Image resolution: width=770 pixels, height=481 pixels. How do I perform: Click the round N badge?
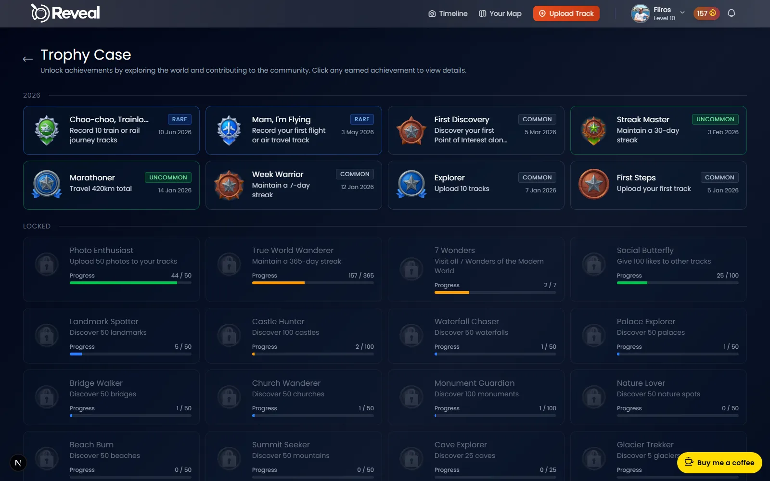point(18,463)
